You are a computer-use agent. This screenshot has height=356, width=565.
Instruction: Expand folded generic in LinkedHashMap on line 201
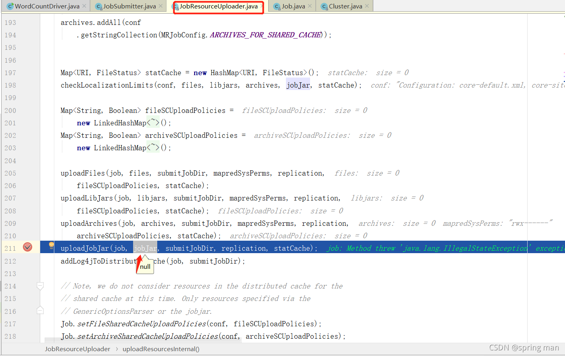tap(153, 123)
